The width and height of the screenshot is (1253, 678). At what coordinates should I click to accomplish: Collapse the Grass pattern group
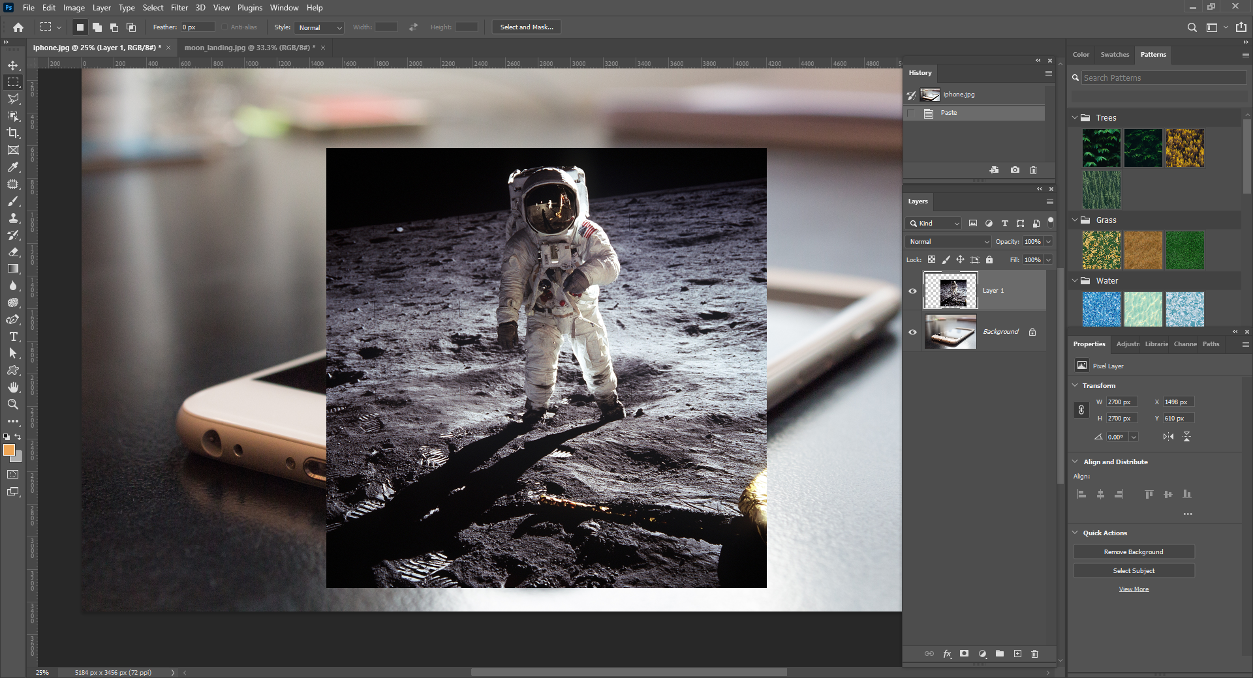pos(1075,220)
